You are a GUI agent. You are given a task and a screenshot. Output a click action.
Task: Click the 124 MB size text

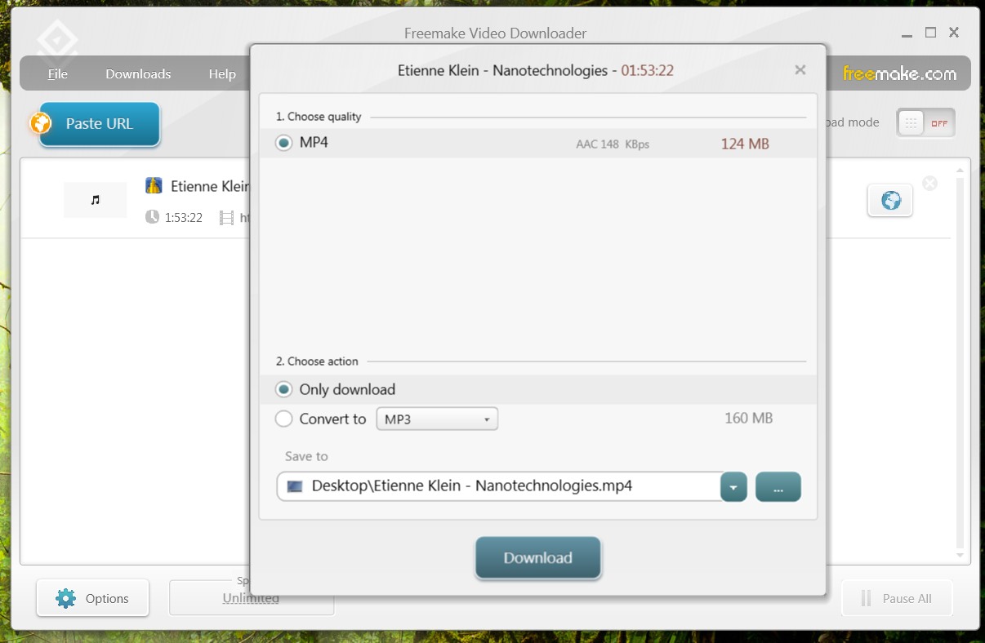pyautogui.click(x=745, y=144)
